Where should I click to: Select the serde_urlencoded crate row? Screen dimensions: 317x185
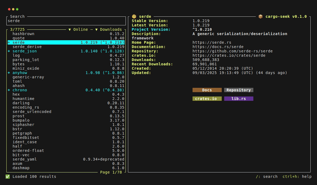click(x=66, y=112)
